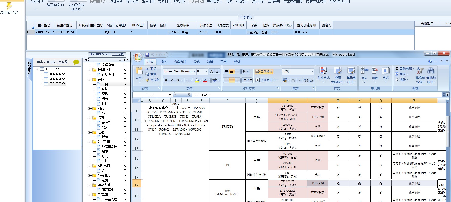451x202 pixels.
Task: Open Merge and Center dropdown arrow
Action: pos(277,80)
